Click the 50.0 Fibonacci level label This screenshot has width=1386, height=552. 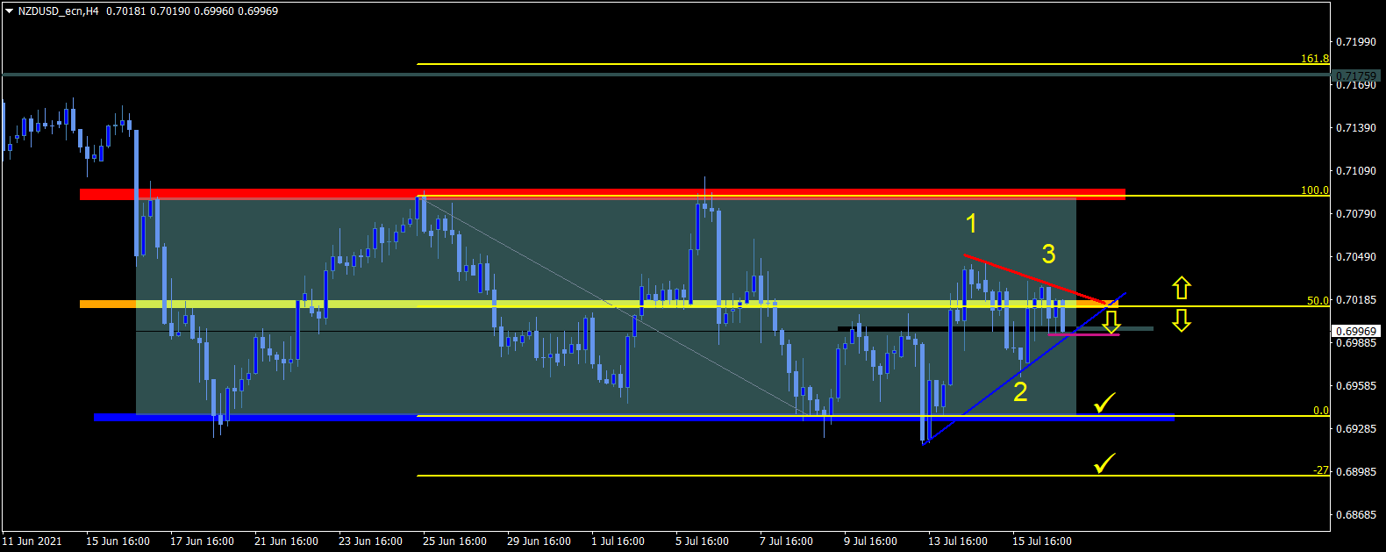(1318, 301)
